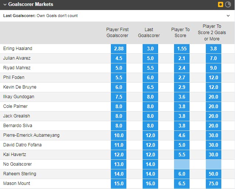Pick Riyad Mahrez to score at 2.4
The height and width of the screenshot is (189, 235).
coord(182,68)
